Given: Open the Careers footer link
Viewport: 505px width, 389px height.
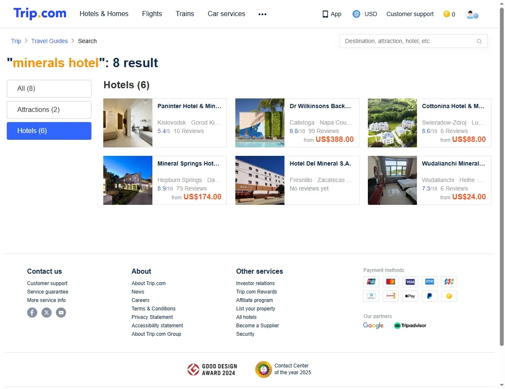Looking at the screenshot, I should pyautogui.click(x=141, y=300).
